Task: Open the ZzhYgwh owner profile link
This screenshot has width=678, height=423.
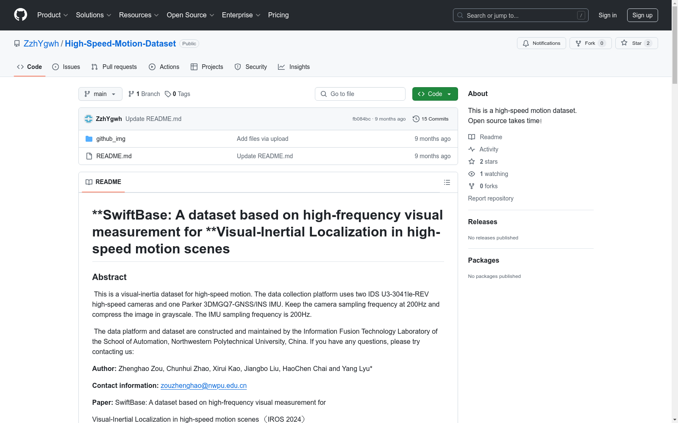Action: click(x=41, y=44)
